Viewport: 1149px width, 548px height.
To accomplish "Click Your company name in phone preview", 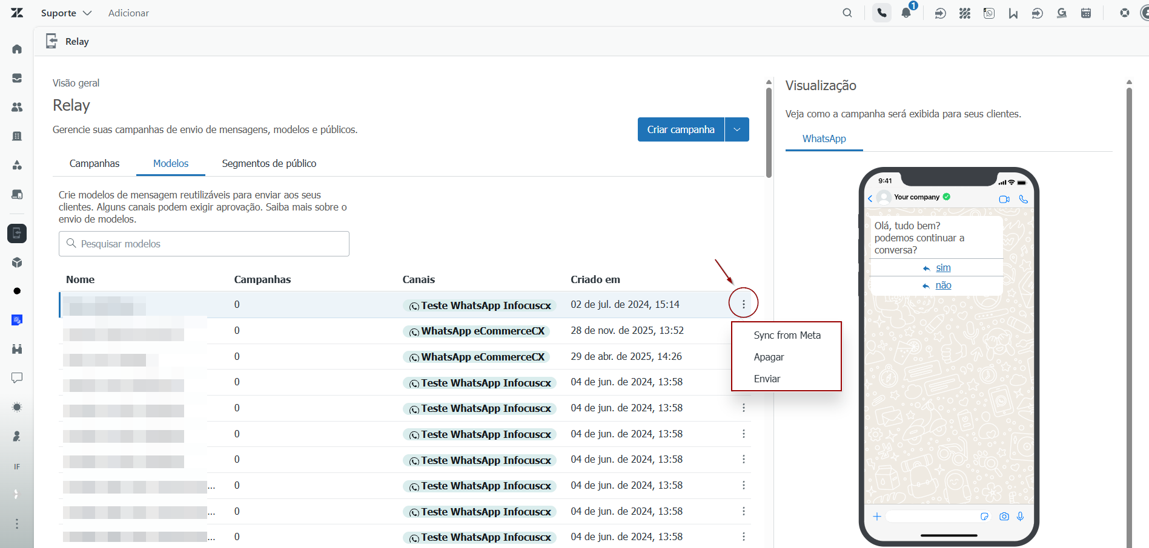I will click(x=916, y=197).
